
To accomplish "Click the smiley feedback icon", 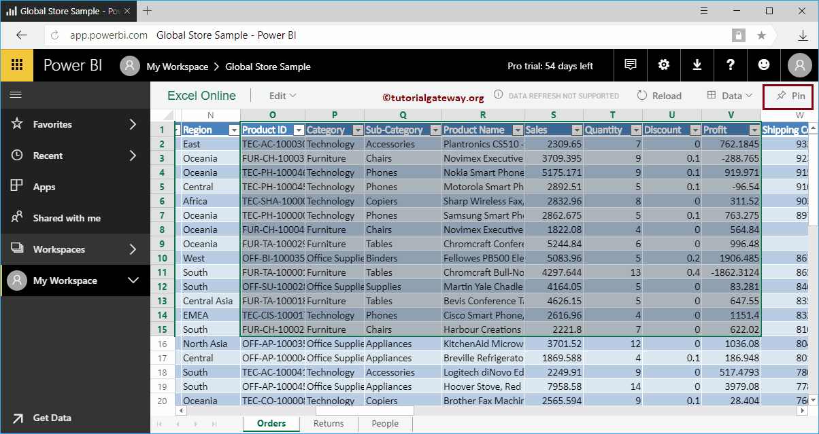I will pos(764,65).
